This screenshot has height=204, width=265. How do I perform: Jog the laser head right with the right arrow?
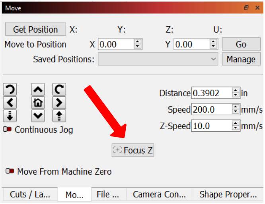point(59,103)
